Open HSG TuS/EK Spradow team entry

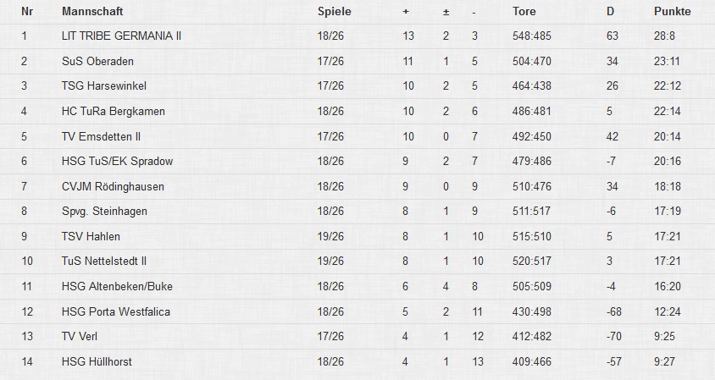tap(118, 162)
